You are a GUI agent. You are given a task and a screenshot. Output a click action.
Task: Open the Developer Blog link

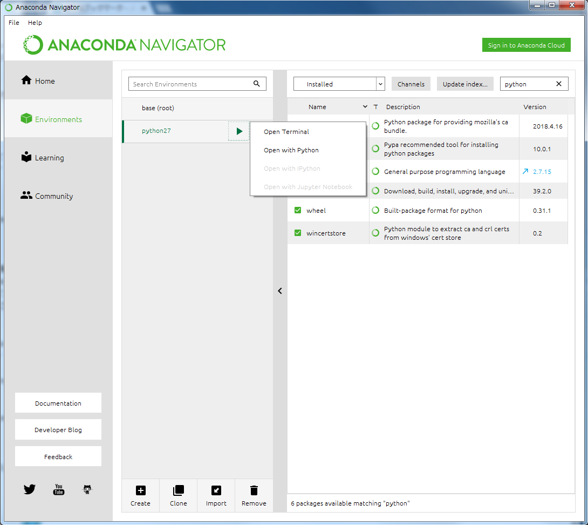coord(58,429)
